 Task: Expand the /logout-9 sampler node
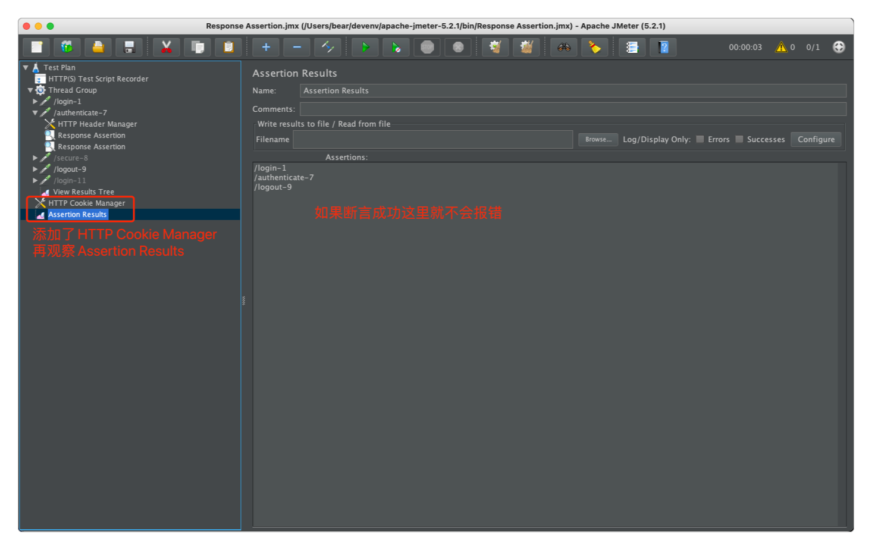(35, 169)
